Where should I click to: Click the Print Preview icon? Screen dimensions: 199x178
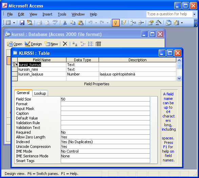coord(47,23)
